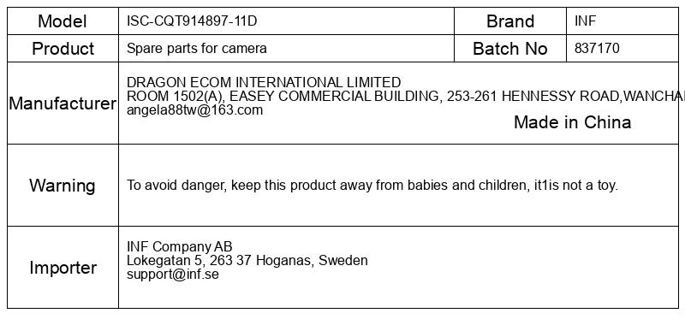
Task: Select the batch number 837170
Action: (x=597, y=49)
